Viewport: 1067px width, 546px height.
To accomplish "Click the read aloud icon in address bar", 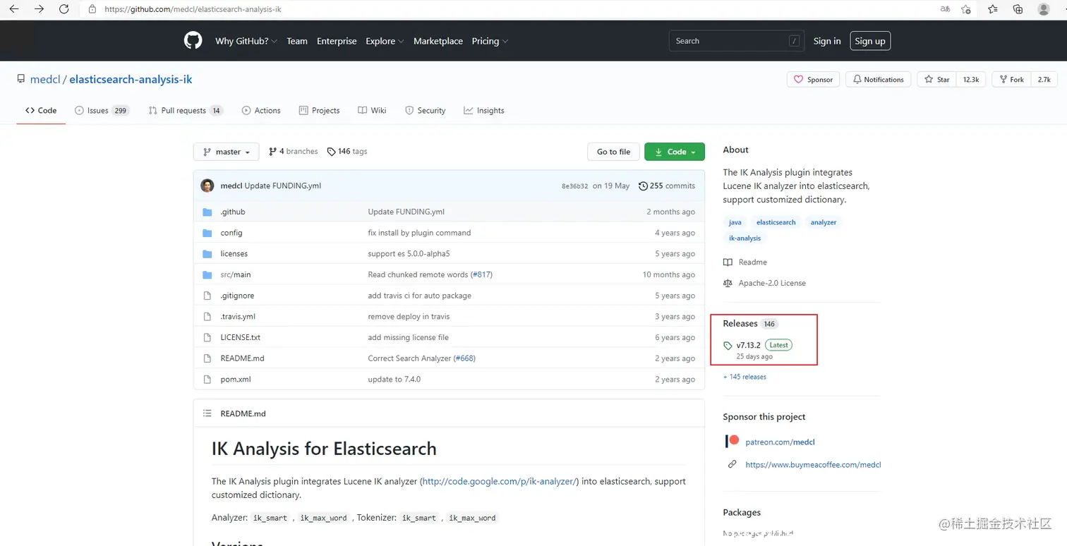I will point(945,9).
